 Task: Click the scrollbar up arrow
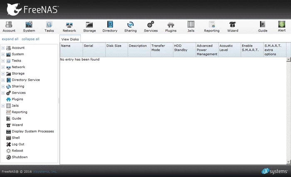click(289, 59)
